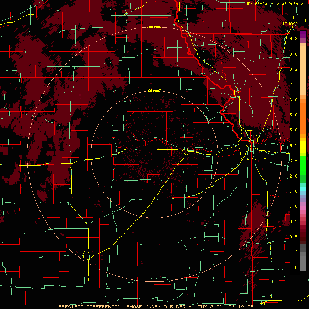
Task: Click the "19:05" timestamp text
Action: click(245, 307)
